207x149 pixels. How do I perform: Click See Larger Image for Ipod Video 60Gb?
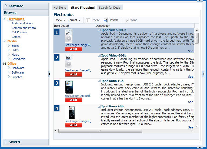[x=76, y=70]
